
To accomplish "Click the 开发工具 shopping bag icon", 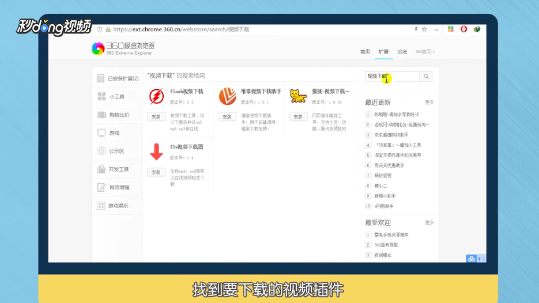I will [x=101, y=169].
